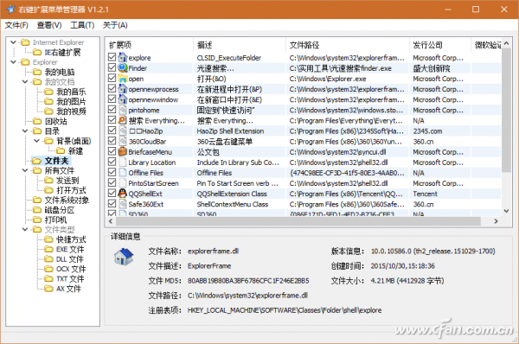Collapse the 所有文件 tree node
The width and height of the screenshot is (519, 344).
(25, 170)
